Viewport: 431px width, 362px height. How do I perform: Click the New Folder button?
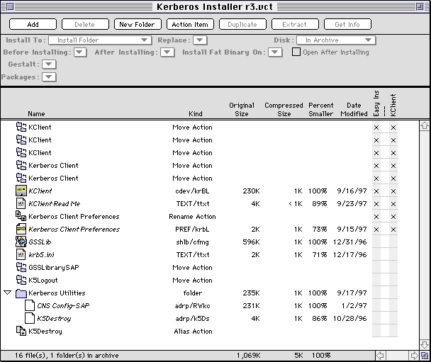137,24
